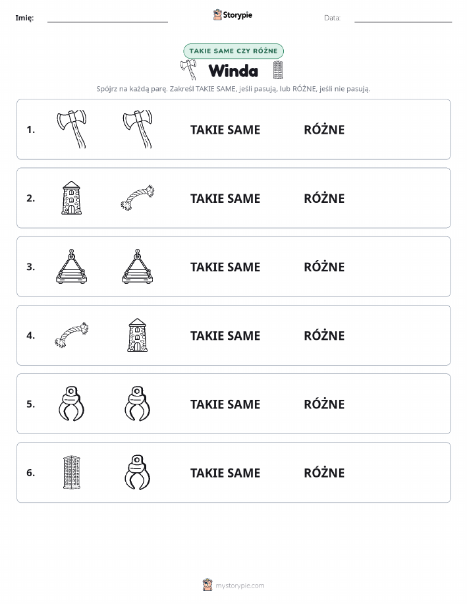The image size is (467, 604).
Task: Click the stone tower in row 2
Action: 72,198
